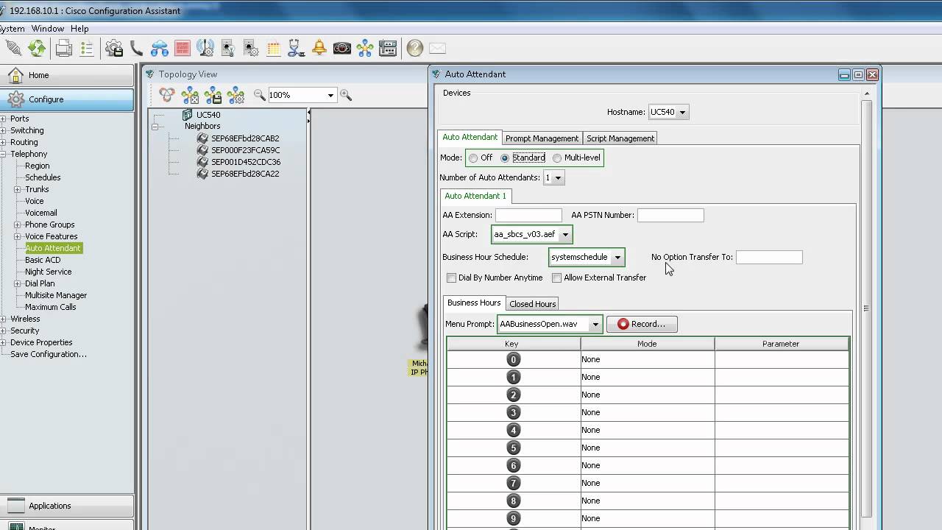
Task: Click the three-rings icon in Topology View toolbar
Action: (x=168, y=95)
